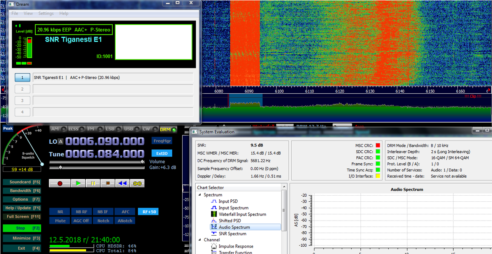The height and width of the screenshot is (254, 492).
Task: Click the green Stop [F2] button
Action: click(x=22, y=228)
